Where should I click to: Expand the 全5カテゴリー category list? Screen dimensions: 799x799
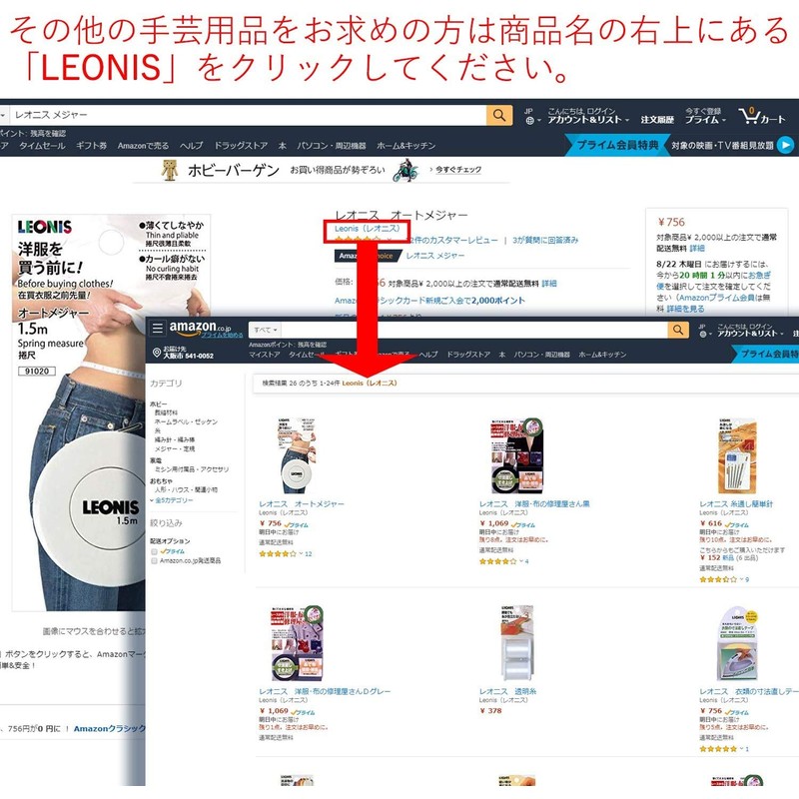click(171, 501)
